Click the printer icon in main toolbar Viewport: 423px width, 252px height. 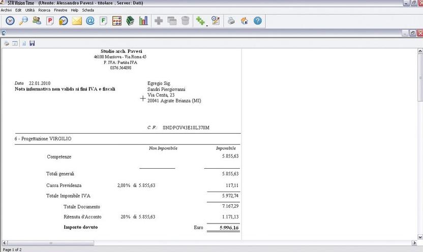[x=231, y=21]
